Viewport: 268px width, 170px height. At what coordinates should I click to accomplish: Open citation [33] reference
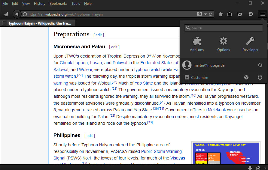[x=150, y=122]
